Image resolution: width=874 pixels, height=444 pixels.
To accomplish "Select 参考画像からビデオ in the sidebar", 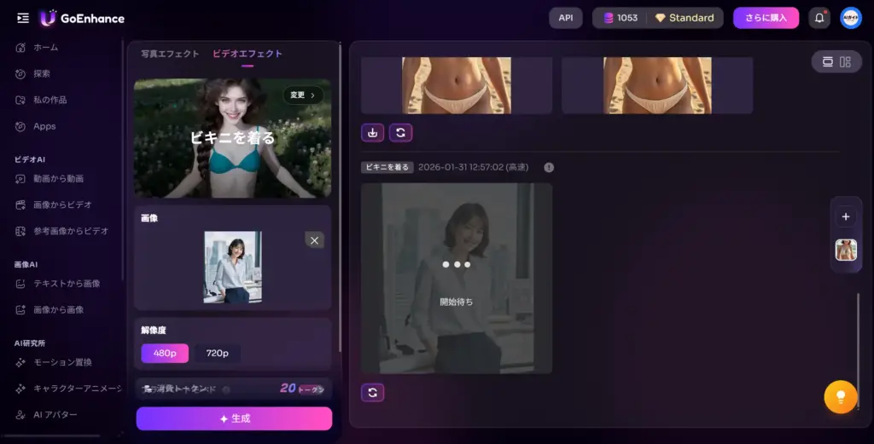I will coord(61,231).
